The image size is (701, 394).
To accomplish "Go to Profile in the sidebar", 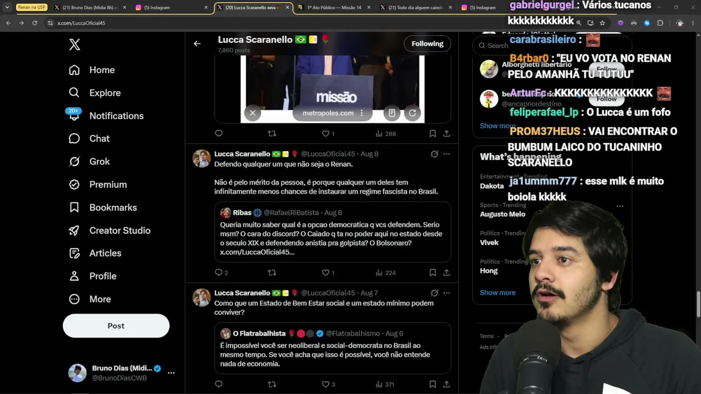I will [92, 276].
